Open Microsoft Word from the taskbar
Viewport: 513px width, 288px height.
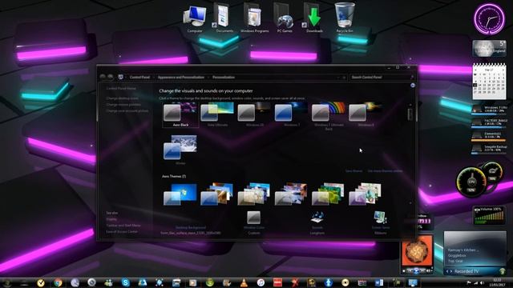(379, 282)
